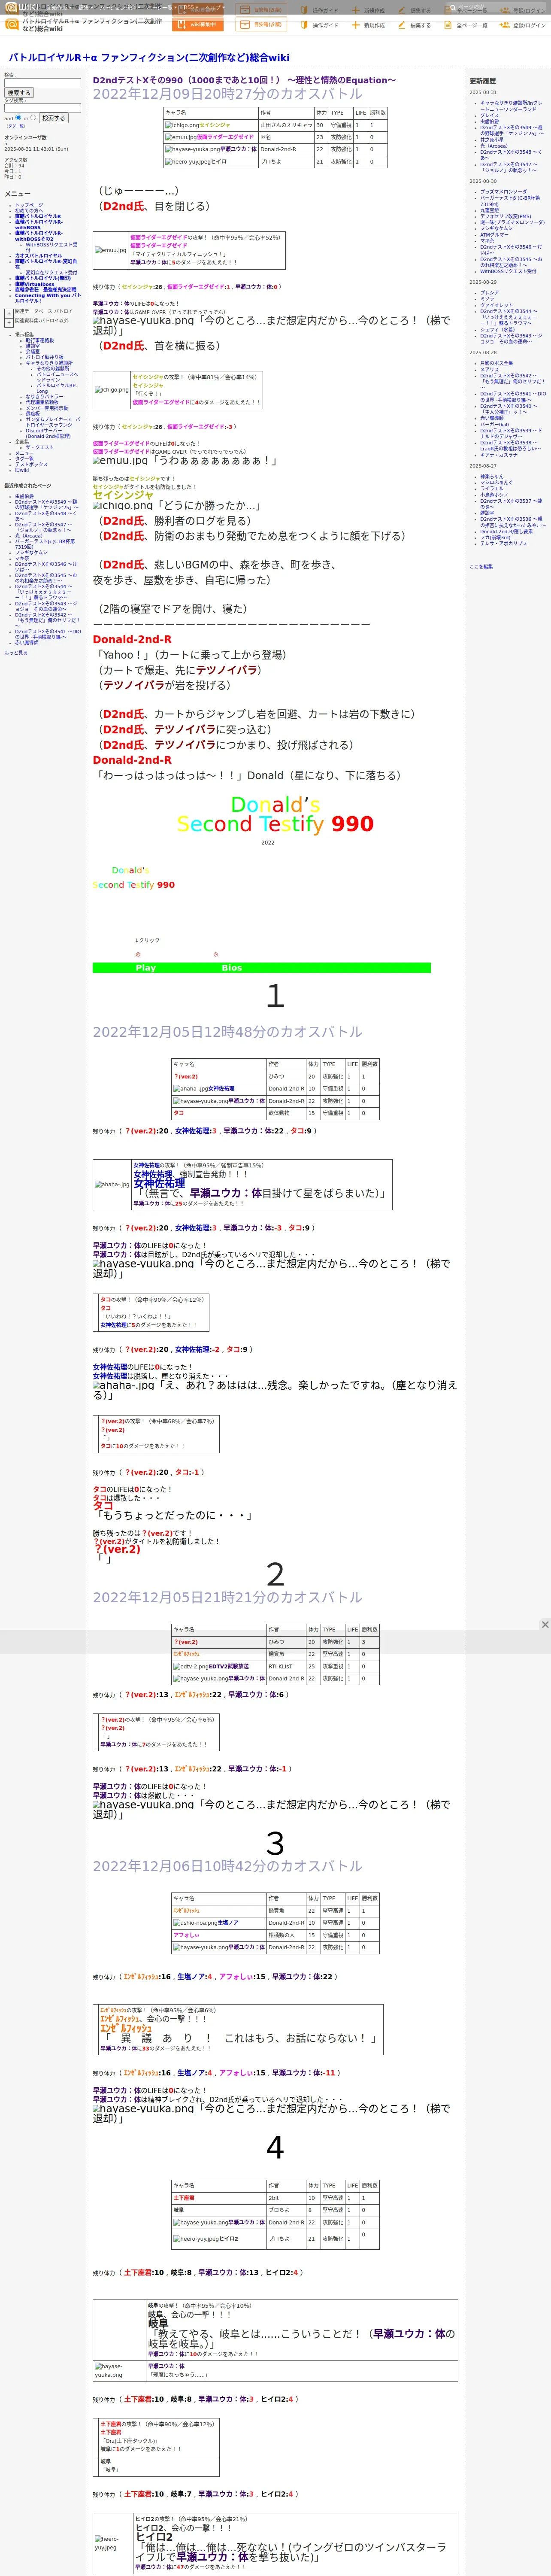The height and width of the screenshot is (2576, 551).
Task: Open 小鳥遊ホシノ history link
Action: (x=494, y=494)
